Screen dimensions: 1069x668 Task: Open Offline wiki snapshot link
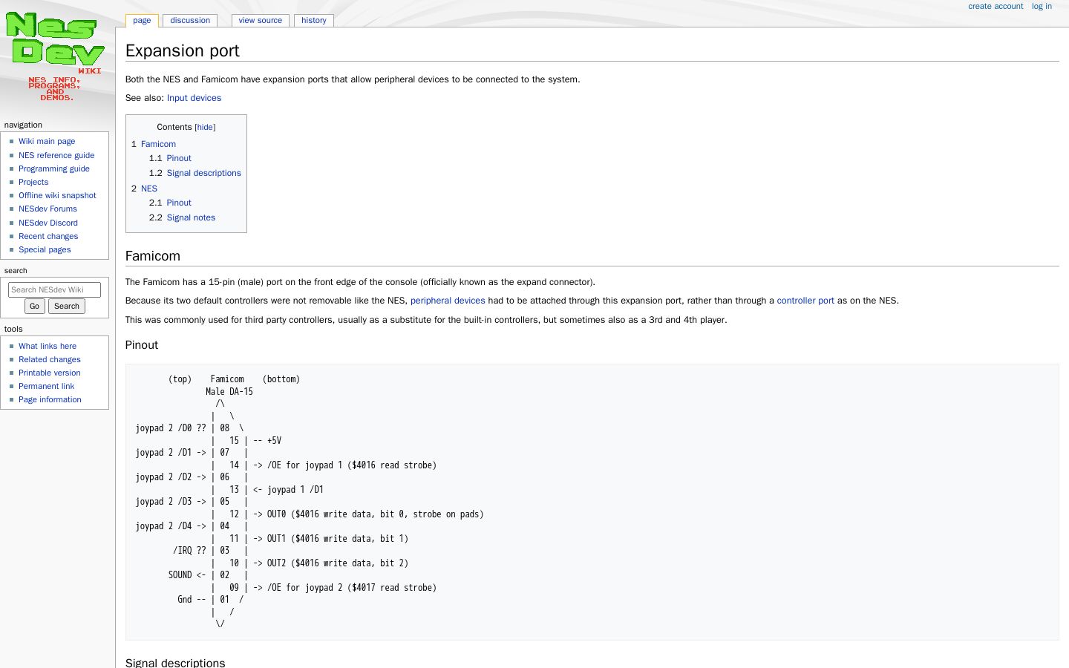click(57, 195)
